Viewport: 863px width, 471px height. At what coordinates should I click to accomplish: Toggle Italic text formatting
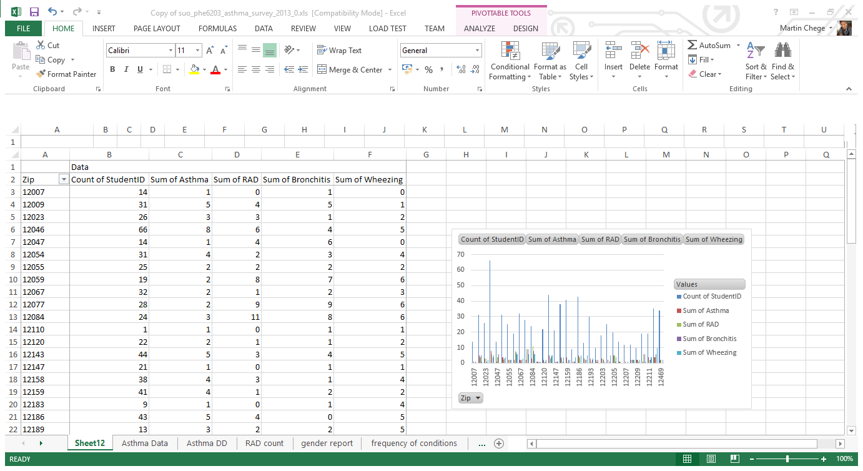click(126, 69)
